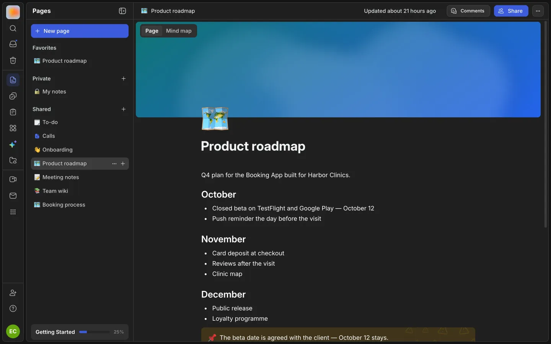Add a page in Private section
The width and height of the screenshot is (551, 344).
pos(124,79)
